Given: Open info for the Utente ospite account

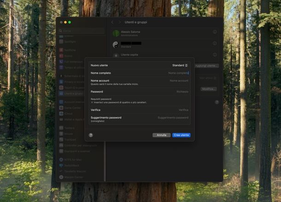Looking at the screenshot, I should tap(215, 55).
